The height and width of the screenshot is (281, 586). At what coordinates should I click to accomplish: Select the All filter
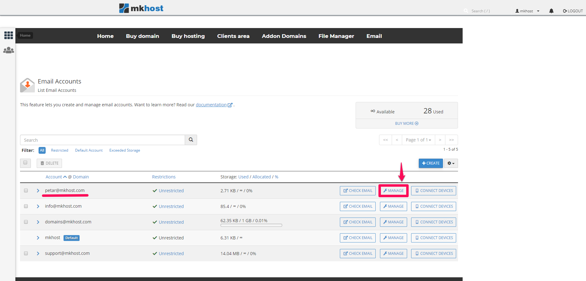[x=42, y=150]
